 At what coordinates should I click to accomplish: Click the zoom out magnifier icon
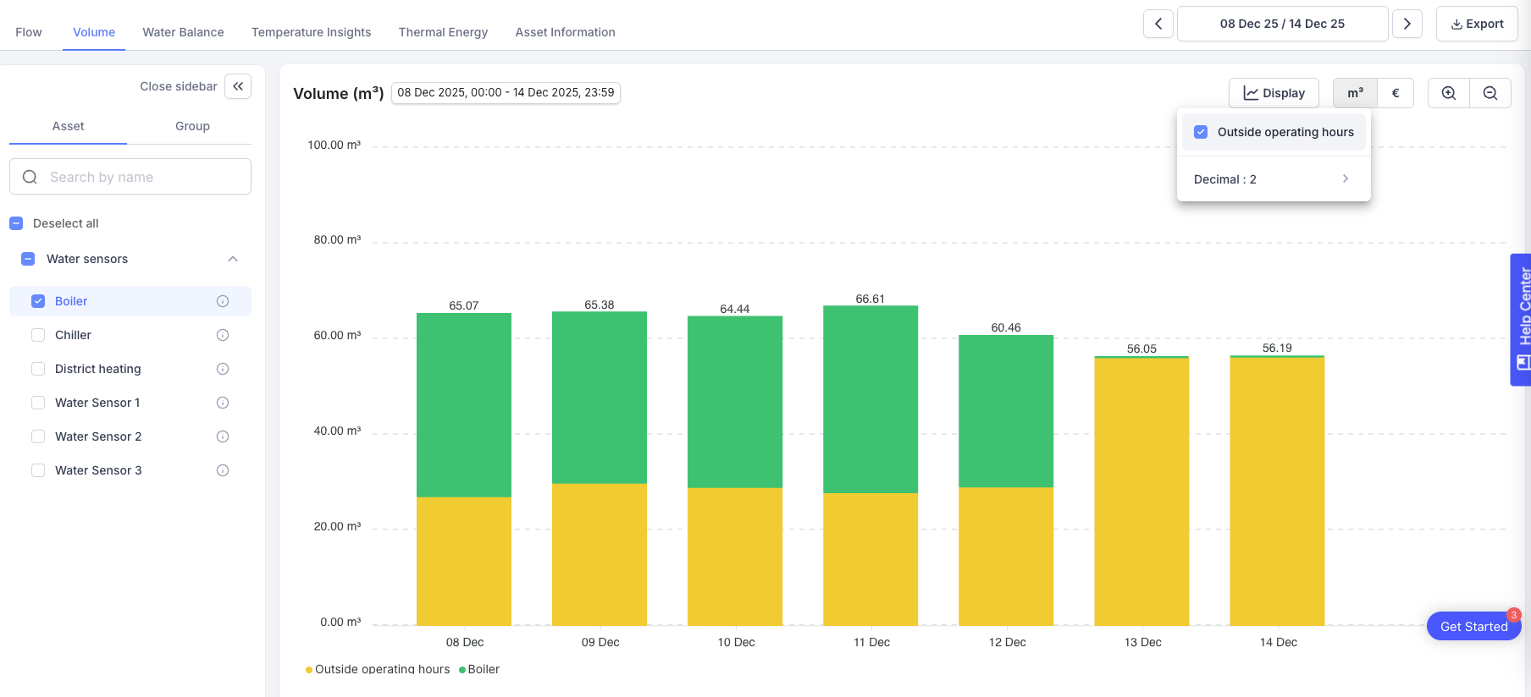point(1490,93)
